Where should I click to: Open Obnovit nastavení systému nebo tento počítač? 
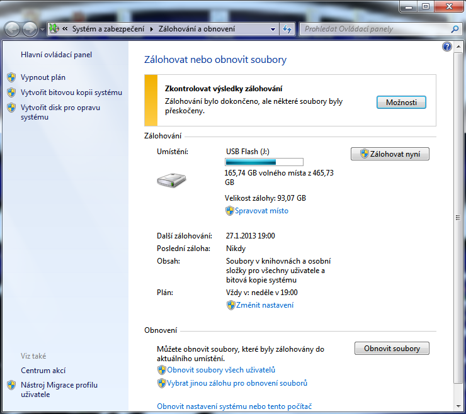pyautogui.click(x=234, y=406)
